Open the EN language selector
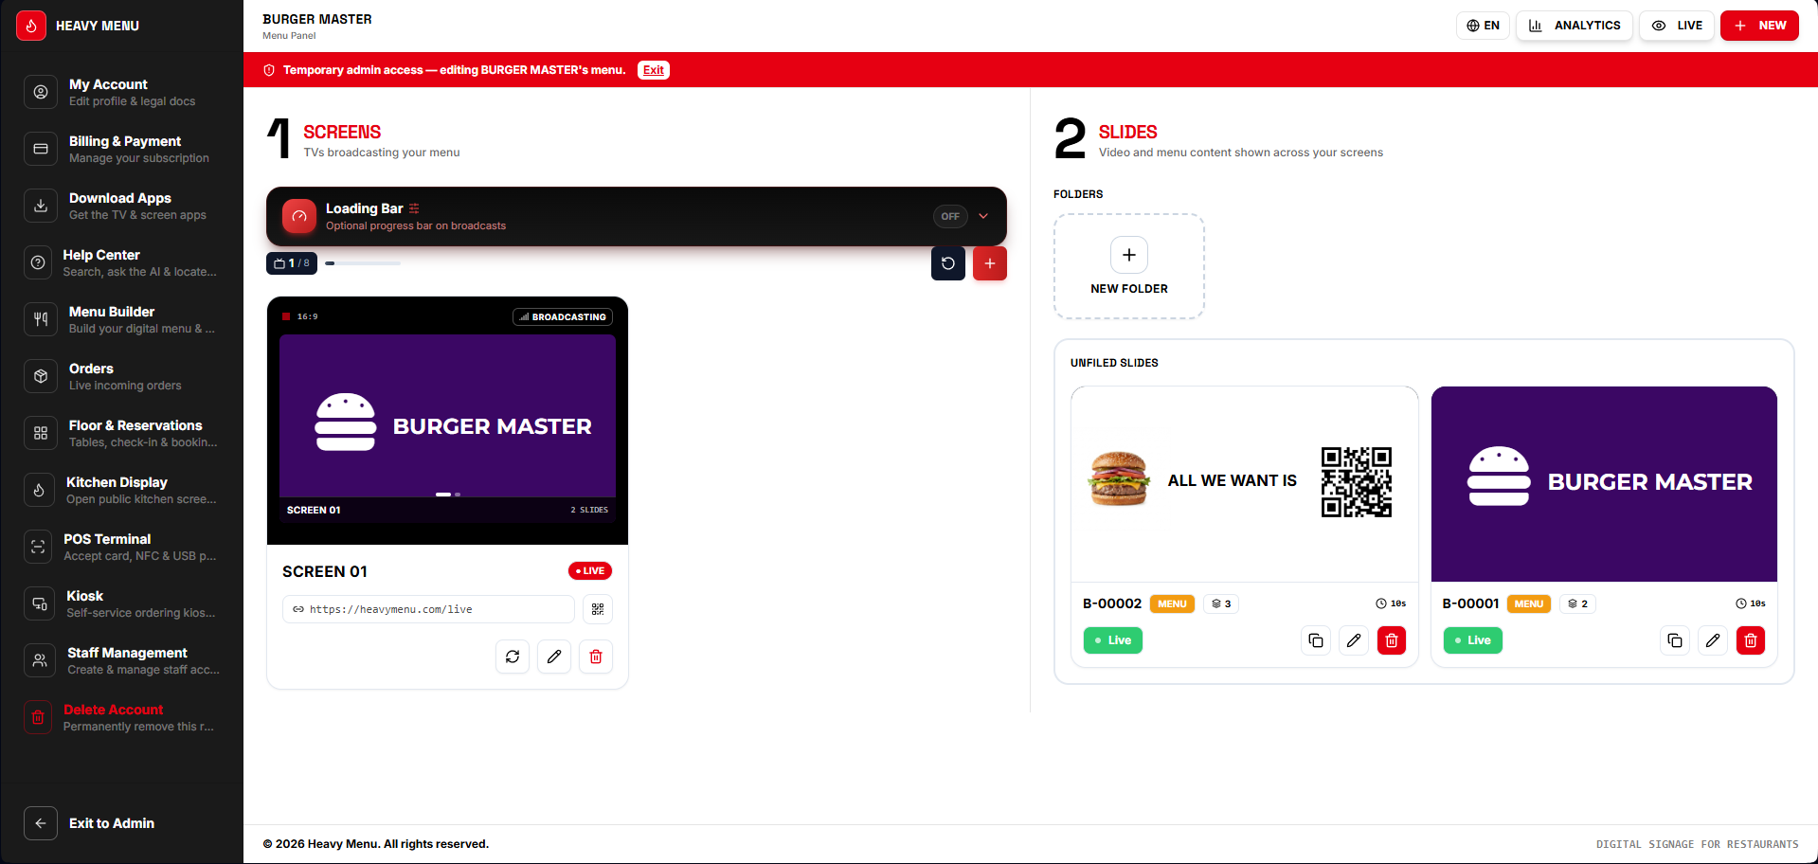Viewport: 1818px width, 864px height. [1483, 26]
